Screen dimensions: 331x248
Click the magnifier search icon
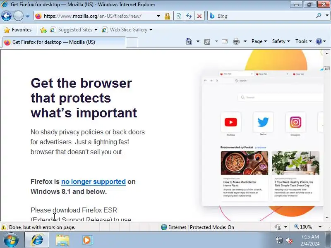[x=319, y=16]
